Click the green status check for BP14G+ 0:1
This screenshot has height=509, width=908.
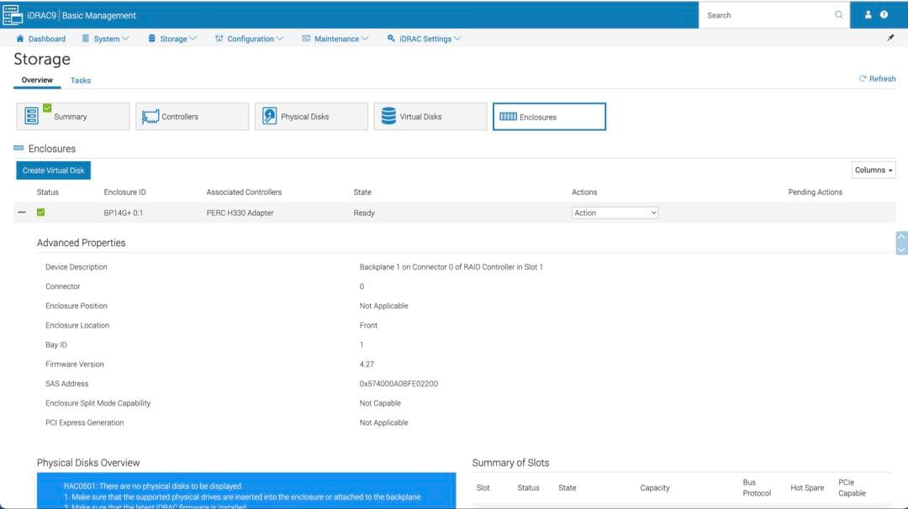coord(40,213)
